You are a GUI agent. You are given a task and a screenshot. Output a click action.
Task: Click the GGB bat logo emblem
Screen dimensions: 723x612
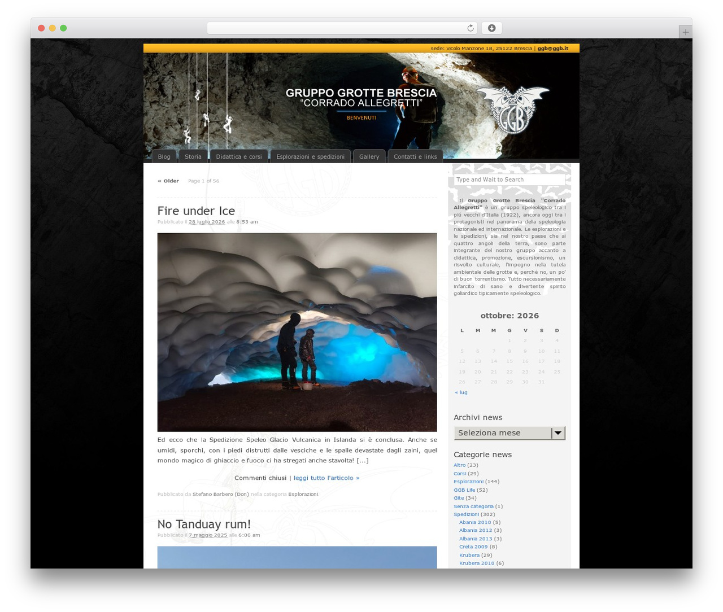512,110
